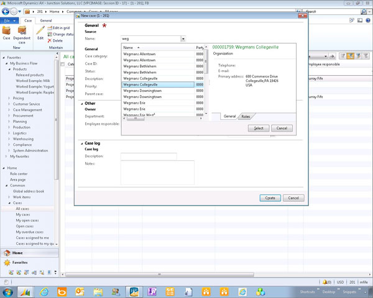Select first Wegmans Bethlehem row

point(158,66)
